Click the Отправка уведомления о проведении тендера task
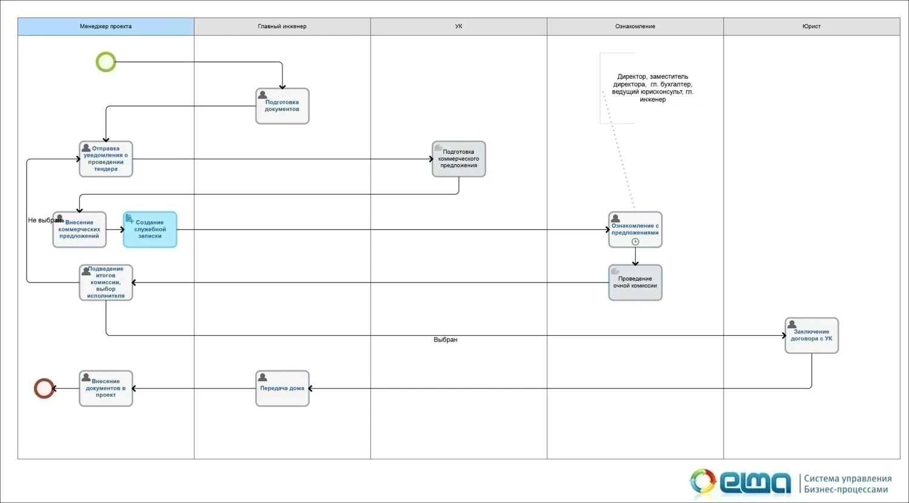Image resolution: width=909 pixels, height=503 pixels. pyautogui.click(x=105, y=159)
